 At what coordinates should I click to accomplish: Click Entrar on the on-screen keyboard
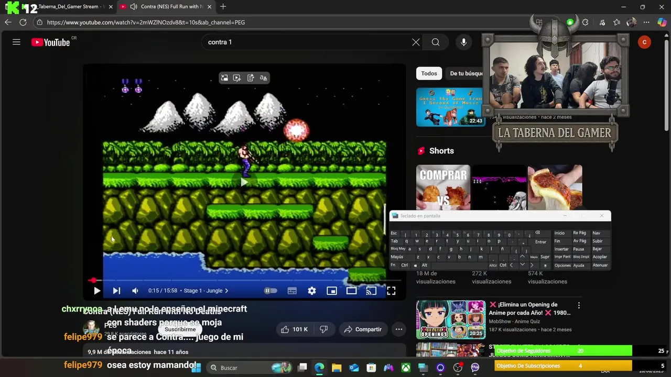(540, 242)
